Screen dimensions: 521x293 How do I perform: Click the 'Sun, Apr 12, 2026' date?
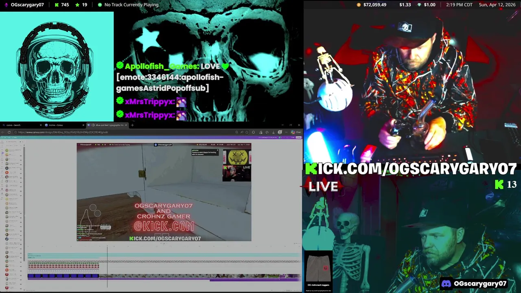(x=497, y=5)
